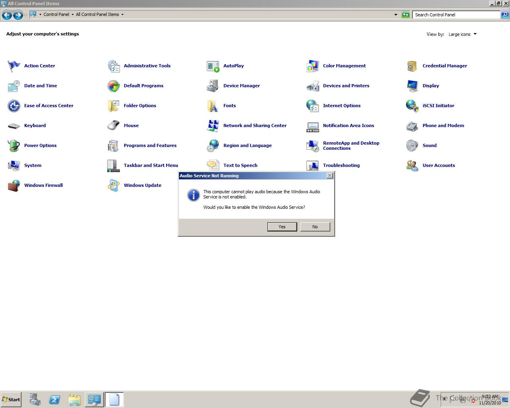
Task: Select the Control Panel taskbar button
Action: 94,400
